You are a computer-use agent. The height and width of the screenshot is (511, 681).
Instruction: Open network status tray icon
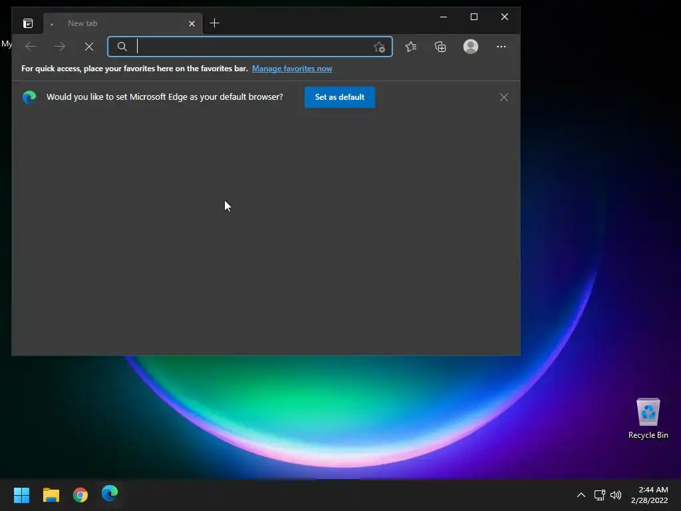click(x=600, y=495)
